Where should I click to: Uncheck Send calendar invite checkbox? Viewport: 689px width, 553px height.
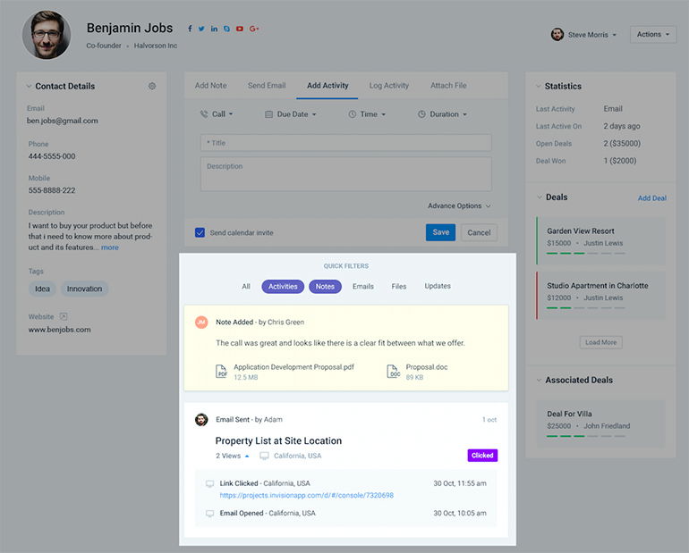pos(200,232)
